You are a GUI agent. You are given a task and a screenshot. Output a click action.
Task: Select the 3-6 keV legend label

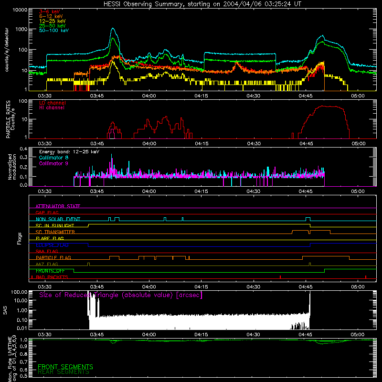point(50,11)
